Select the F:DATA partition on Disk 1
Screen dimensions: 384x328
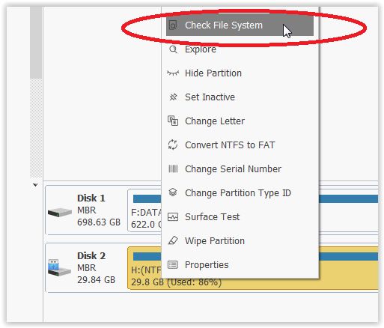point(144,210)
